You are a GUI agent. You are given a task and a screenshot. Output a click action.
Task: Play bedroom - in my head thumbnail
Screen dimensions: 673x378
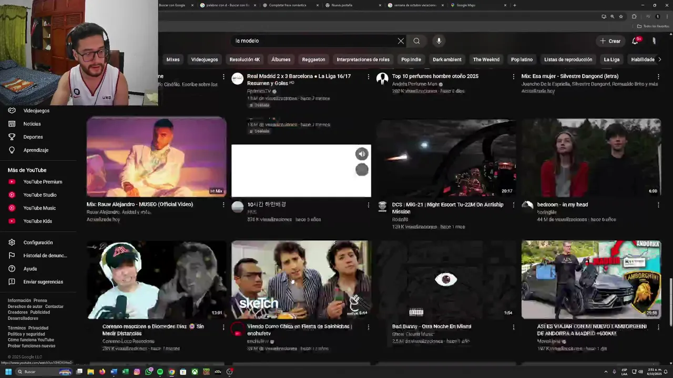[592, 157]
